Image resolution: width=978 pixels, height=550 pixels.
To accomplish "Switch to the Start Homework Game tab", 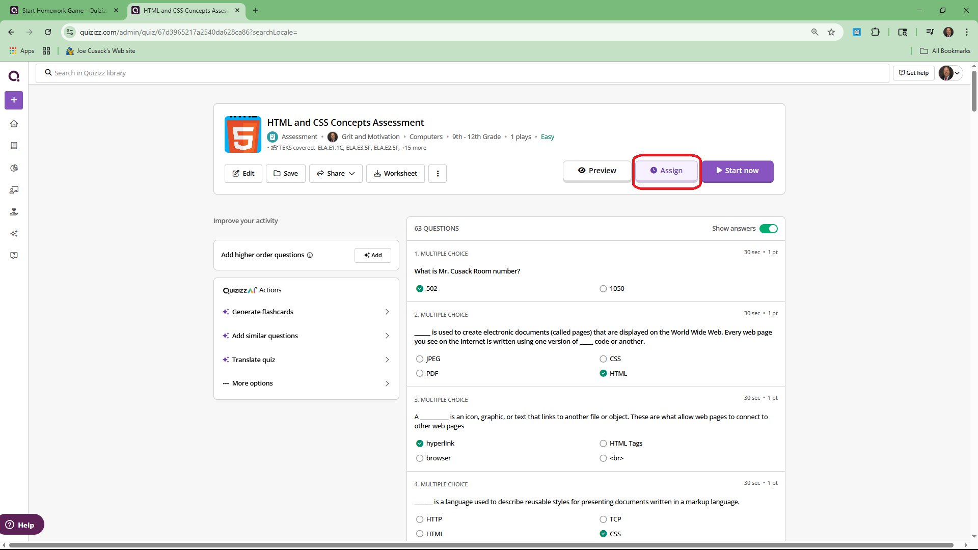I will pyautogui.click(x=64, y=10).
